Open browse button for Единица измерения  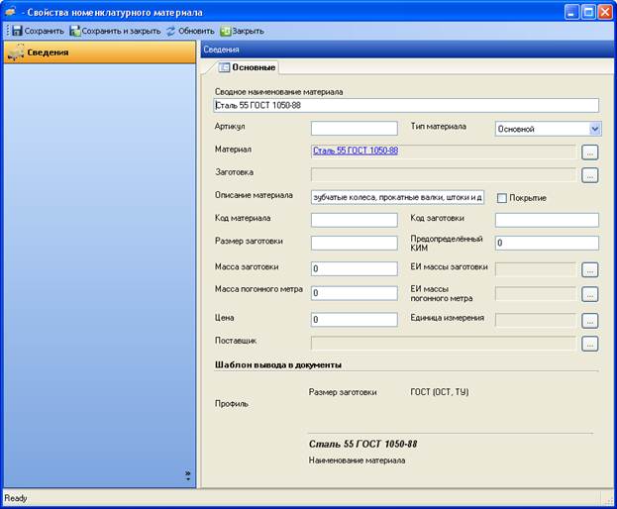coord(589,321)
